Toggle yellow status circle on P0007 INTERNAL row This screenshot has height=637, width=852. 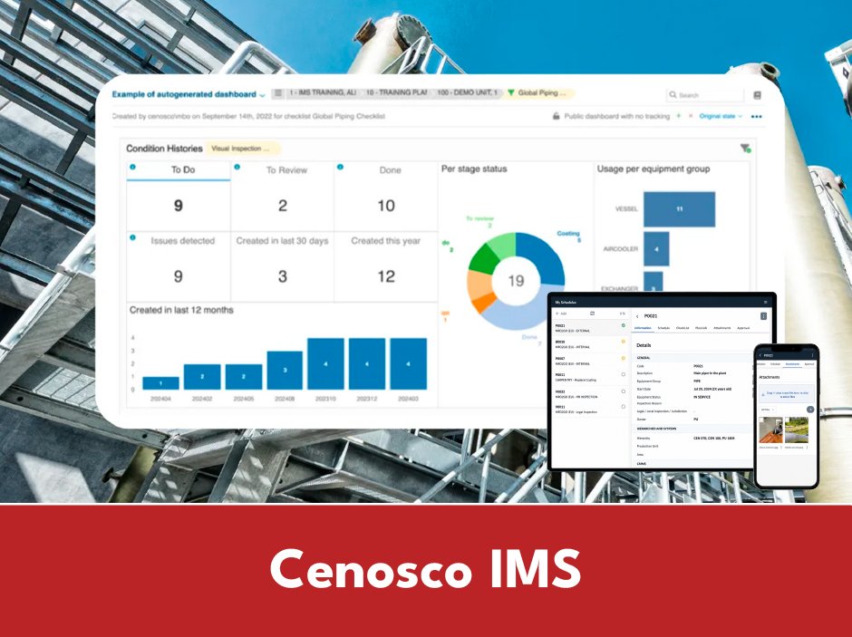624,358
